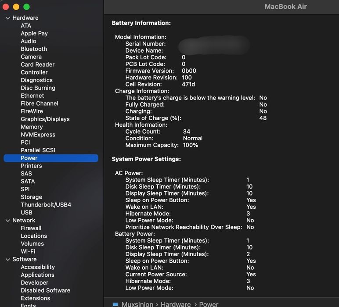
Task: Click Power in the path bar
Action: pyautogui.click(x=209, y=304)
